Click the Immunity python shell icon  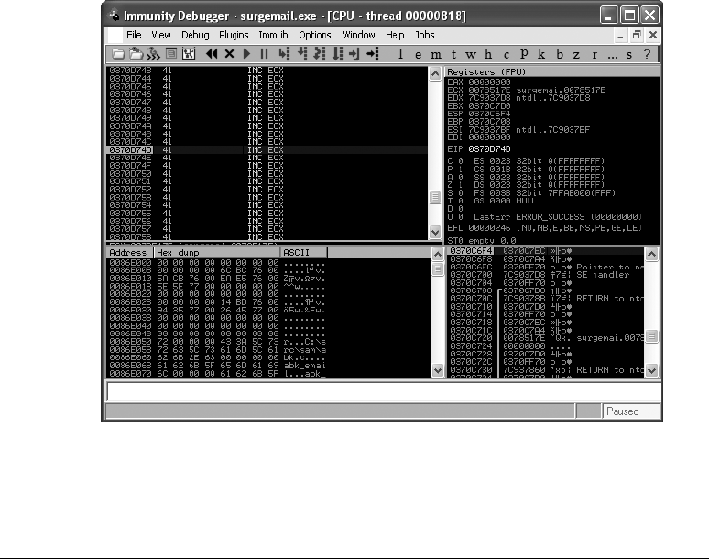[153, 54]
